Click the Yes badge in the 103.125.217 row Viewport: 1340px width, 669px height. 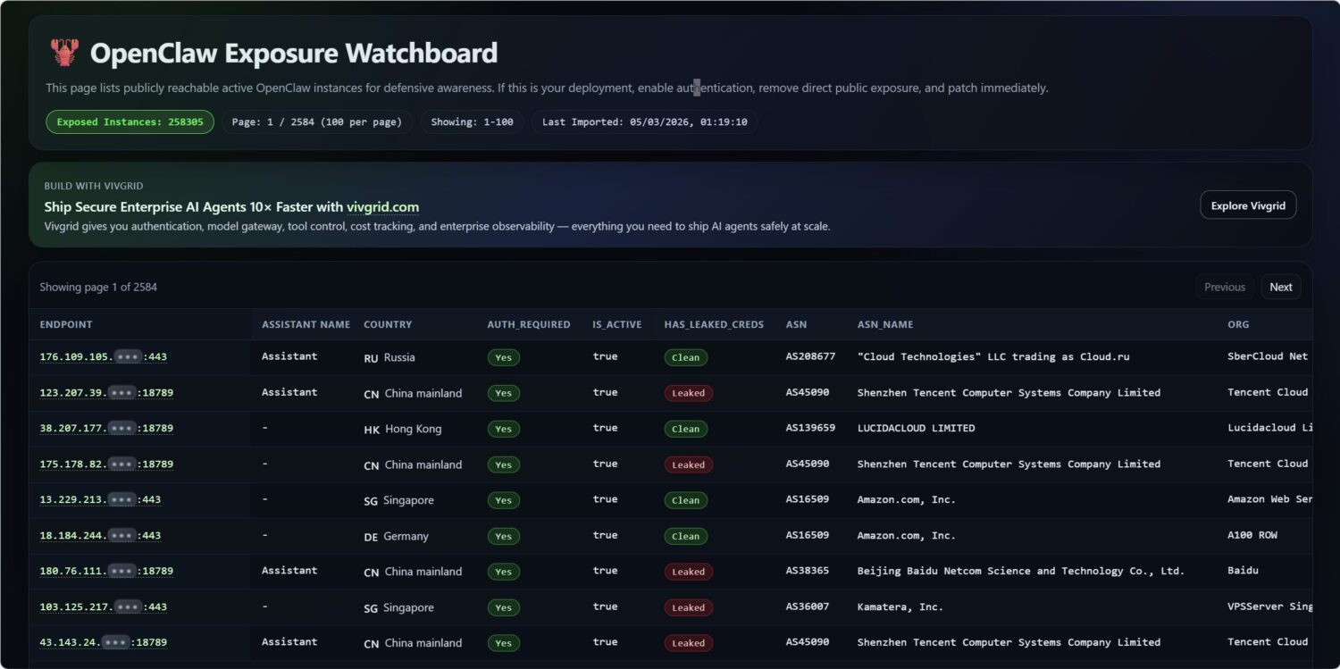point(504,607)
